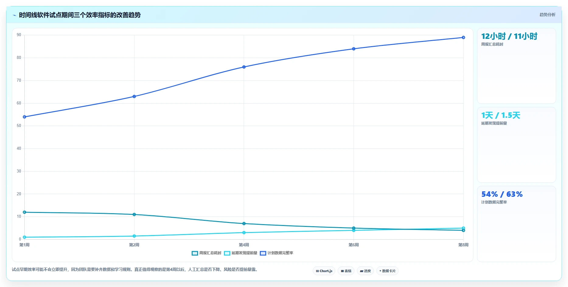This screenshot has height=287, width=568.
Task: Select the 周报汇总耗时 point at 第1周
Action: pos(24,212)
